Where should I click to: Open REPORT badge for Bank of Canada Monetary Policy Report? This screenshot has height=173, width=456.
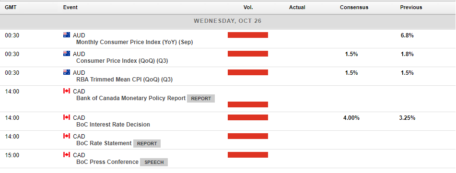click(201, 98)
